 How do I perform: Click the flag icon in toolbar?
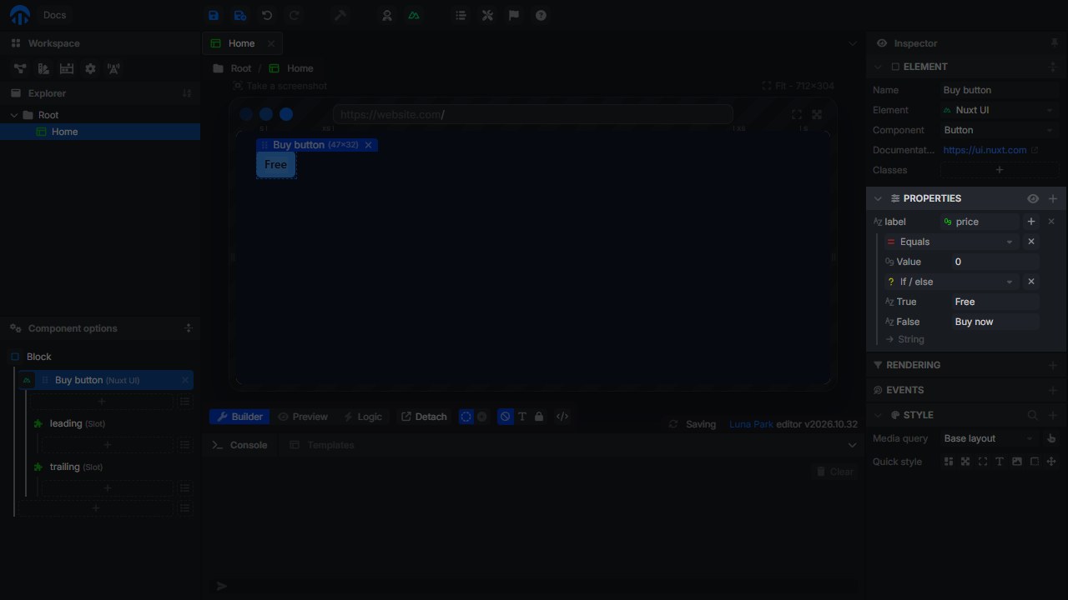click(x=514, y=15)
